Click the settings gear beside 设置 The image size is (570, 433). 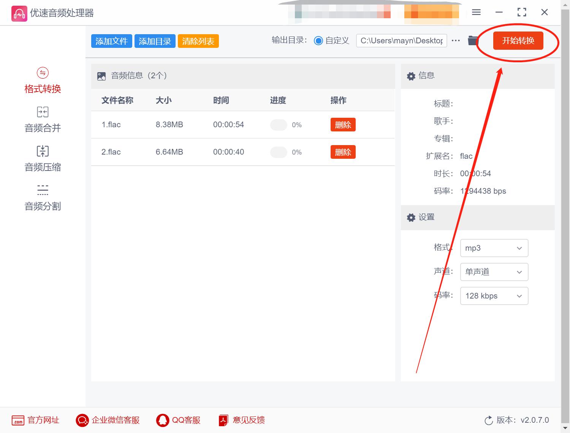411,217
